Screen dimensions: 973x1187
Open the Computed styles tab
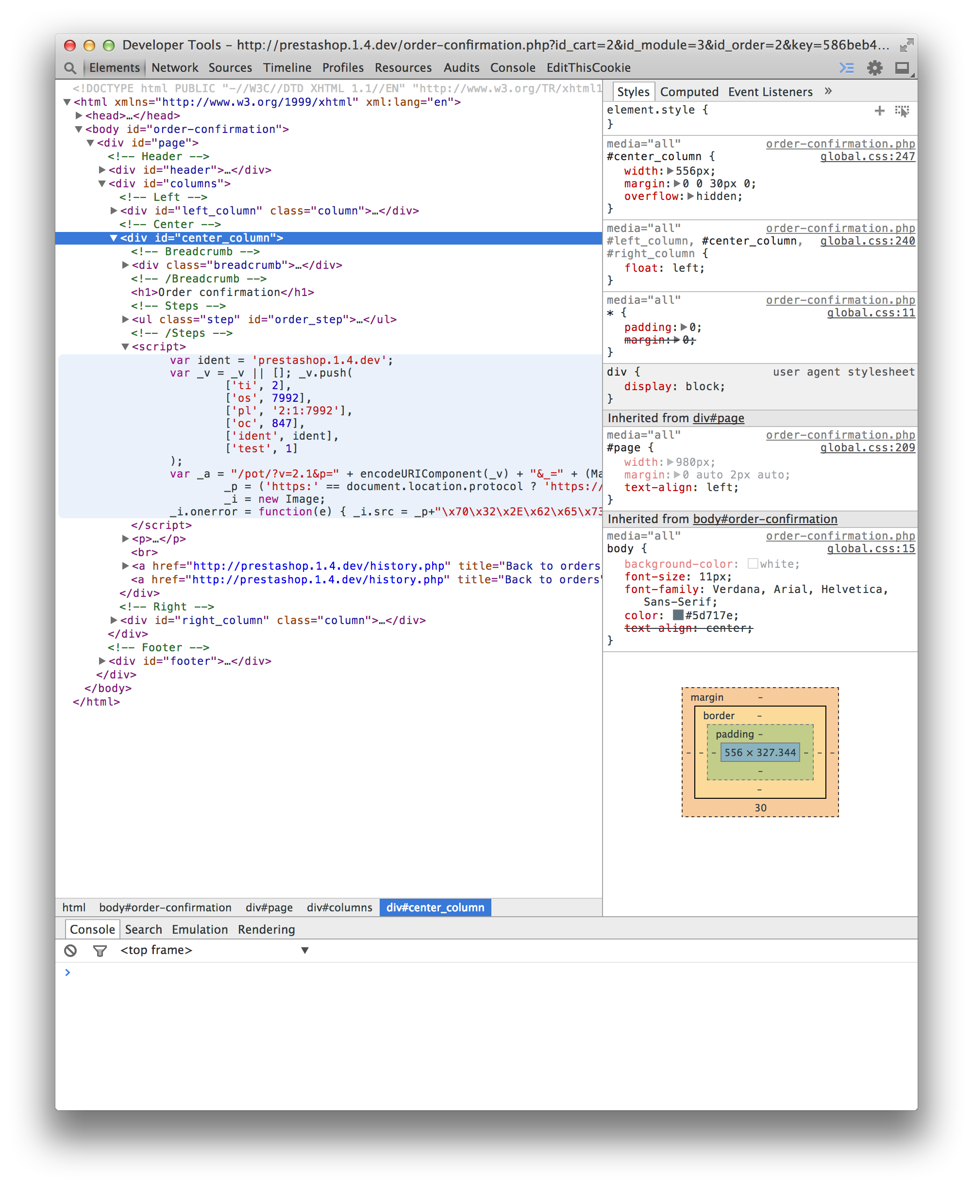(689, 92)
